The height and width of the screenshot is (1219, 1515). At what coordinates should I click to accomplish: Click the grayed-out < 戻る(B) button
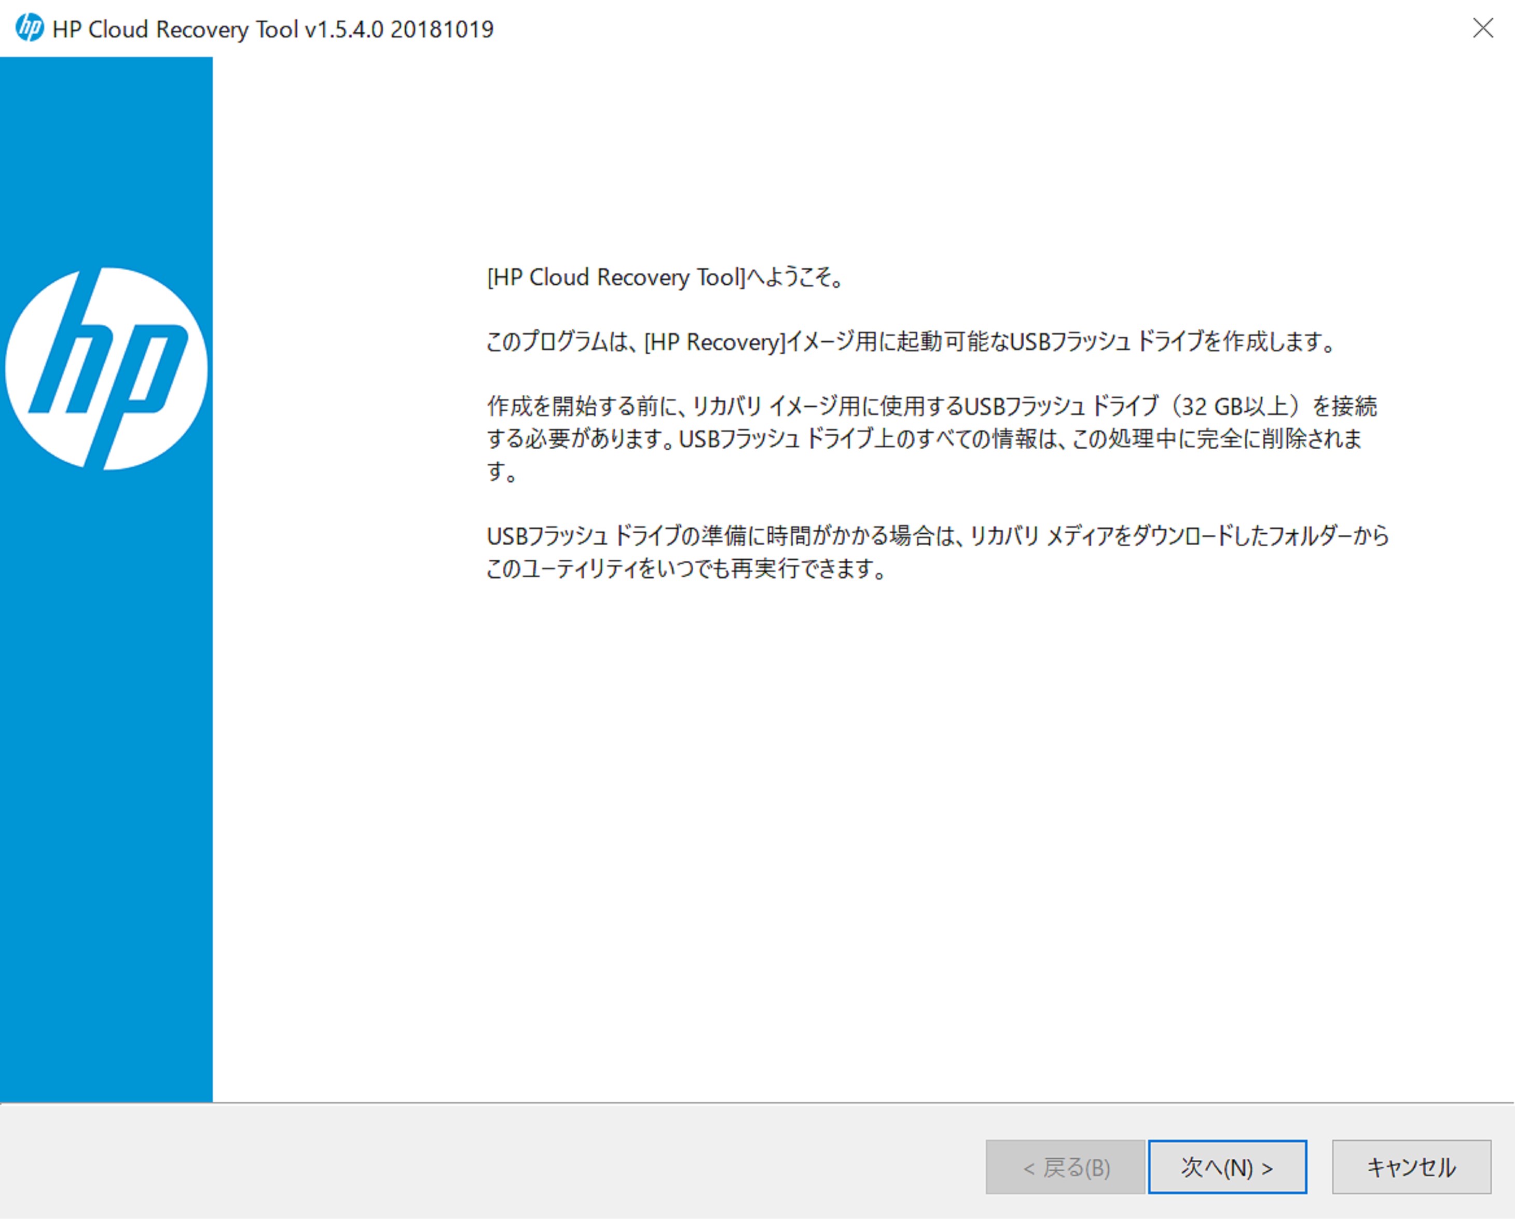pyautogui.click(x=1065, y=1167)
